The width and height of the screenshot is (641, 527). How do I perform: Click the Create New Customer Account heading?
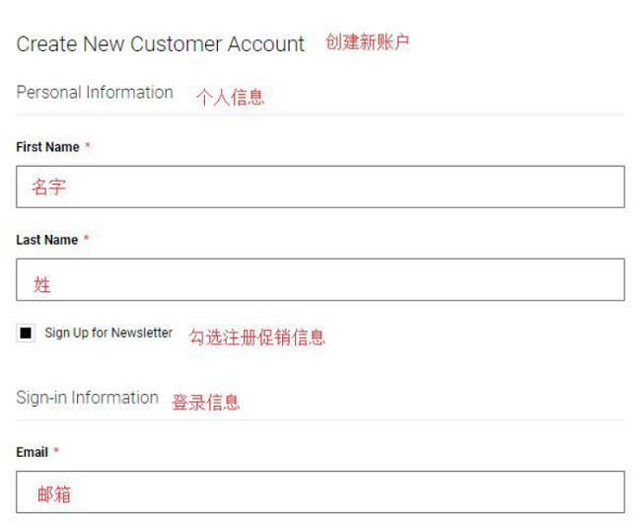pos(160,44)
